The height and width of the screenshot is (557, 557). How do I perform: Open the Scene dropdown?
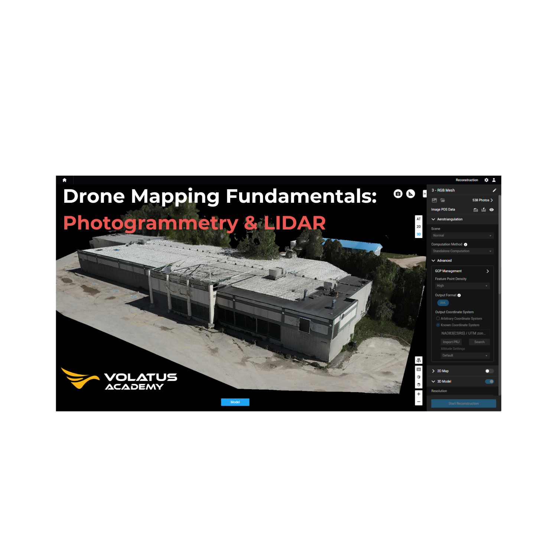point(462,235)
